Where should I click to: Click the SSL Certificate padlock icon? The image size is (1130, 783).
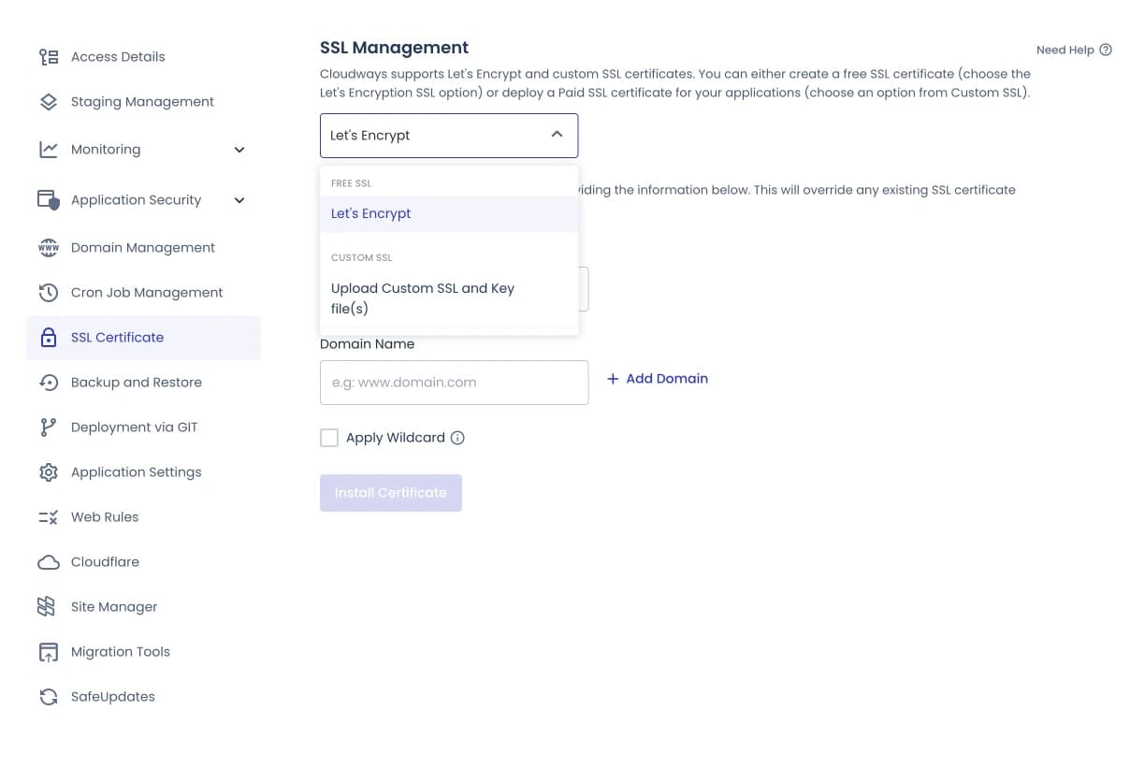click(49, 338)
